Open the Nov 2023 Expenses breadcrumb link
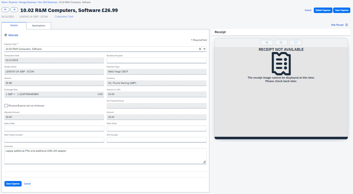The width and height of the screenshot is (353, 194). tap(47, 2)
